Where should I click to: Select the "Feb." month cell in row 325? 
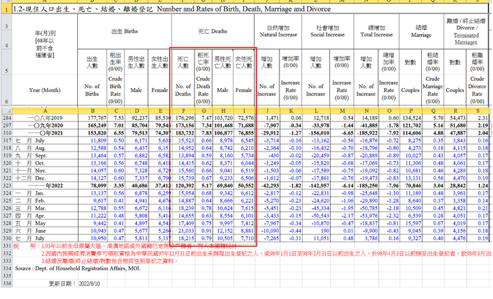pos(45,201)
